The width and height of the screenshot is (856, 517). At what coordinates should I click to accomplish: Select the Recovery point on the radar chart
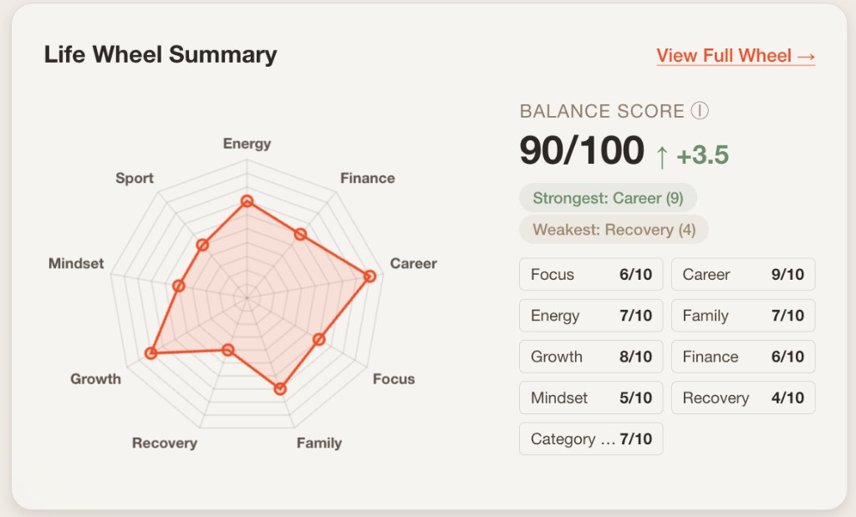coord(227,351)
